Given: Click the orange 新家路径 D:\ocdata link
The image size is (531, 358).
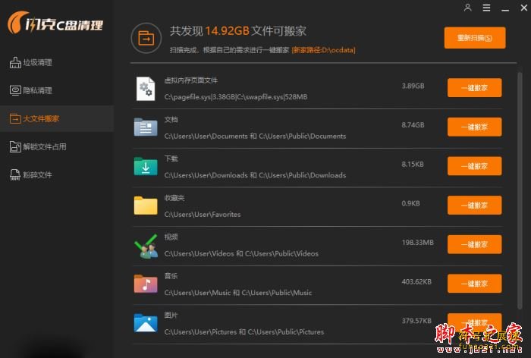Looking at the screenshot, I should tap(323, 50).
